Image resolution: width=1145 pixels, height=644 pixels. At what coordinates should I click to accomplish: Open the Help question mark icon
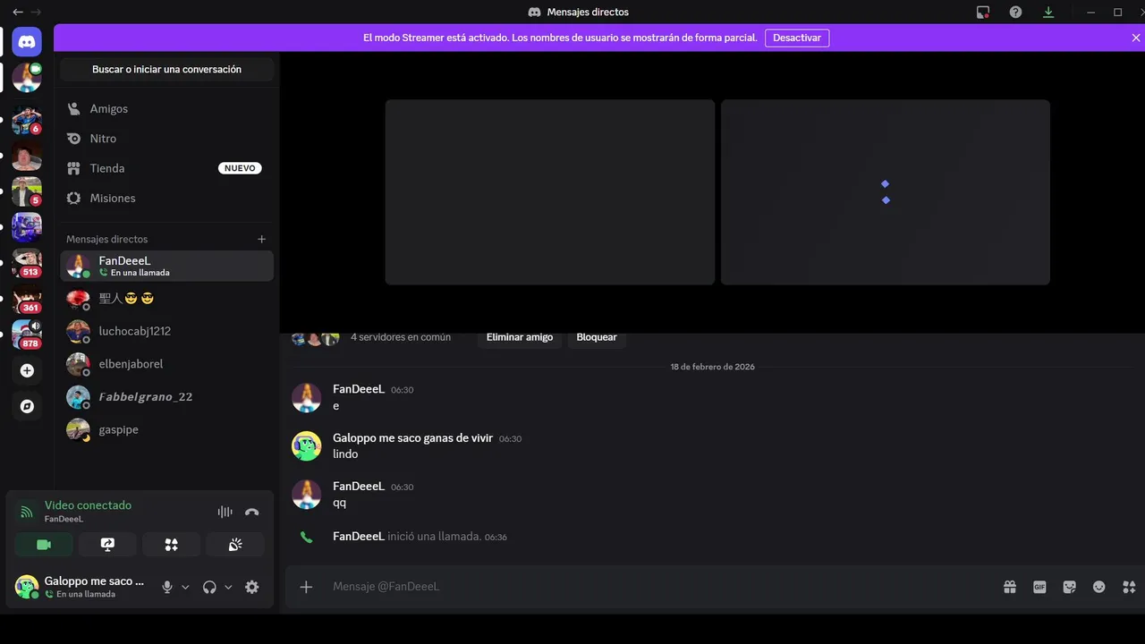(1015, 13)
